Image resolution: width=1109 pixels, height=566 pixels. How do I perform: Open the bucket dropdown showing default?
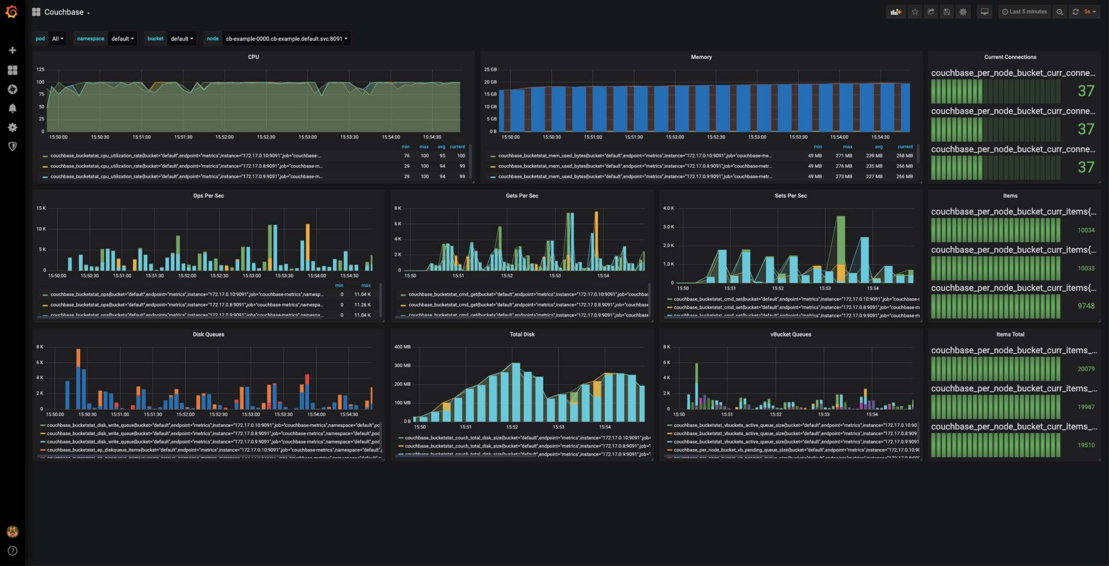coord(182,38)
